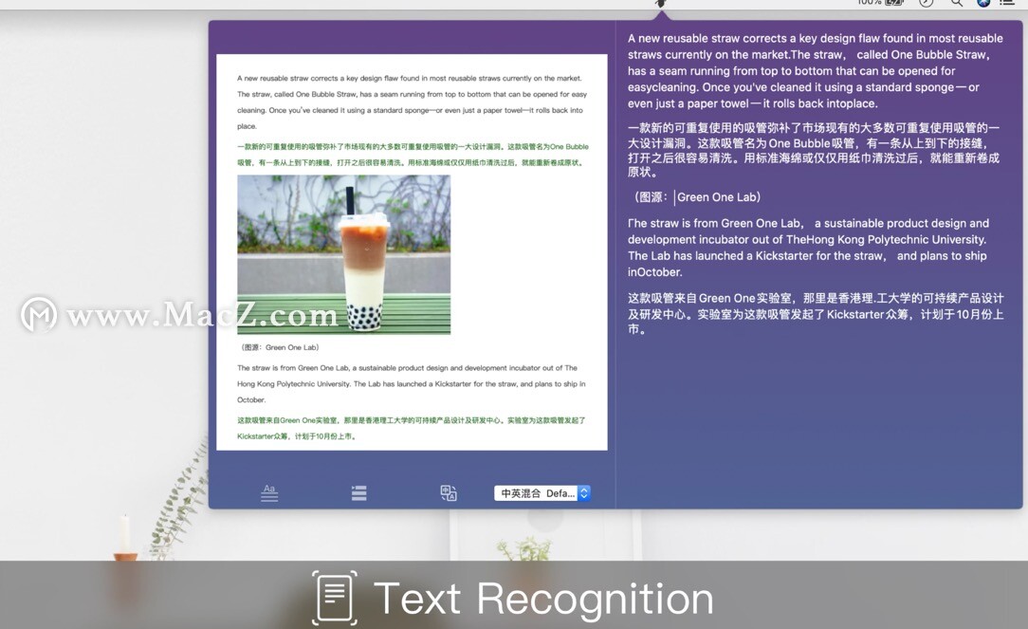
Task: Click the translate language icon
Action: [449, 493]
